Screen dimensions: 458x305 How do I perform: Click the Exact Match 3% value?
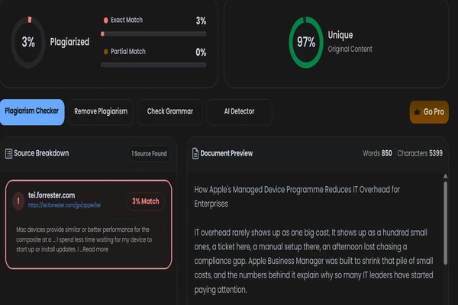pyautogui.click(x=201, y=21)
